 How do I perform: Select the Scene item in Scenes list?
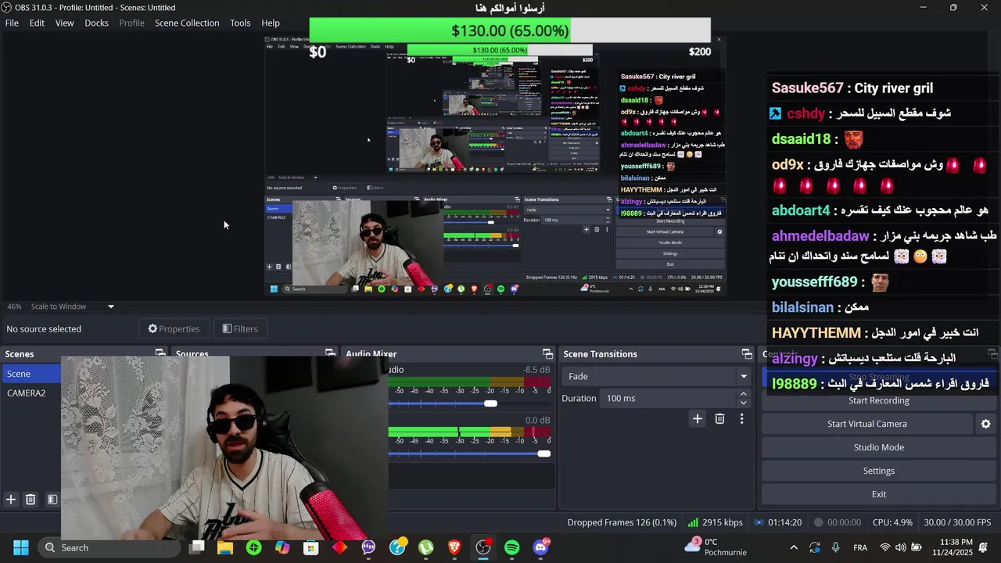[31, 374]
